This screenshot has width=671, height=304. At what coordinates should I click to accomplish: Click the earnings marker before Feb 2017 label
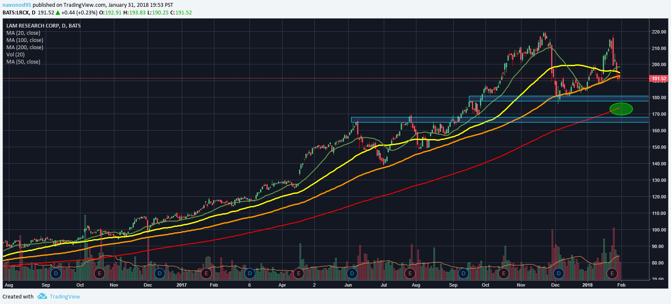pyautogui.click(x=206, y=273)
